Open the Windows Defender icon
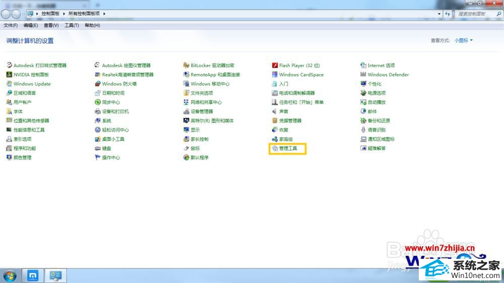Screen dimensions: 504x283 [363, 75]
